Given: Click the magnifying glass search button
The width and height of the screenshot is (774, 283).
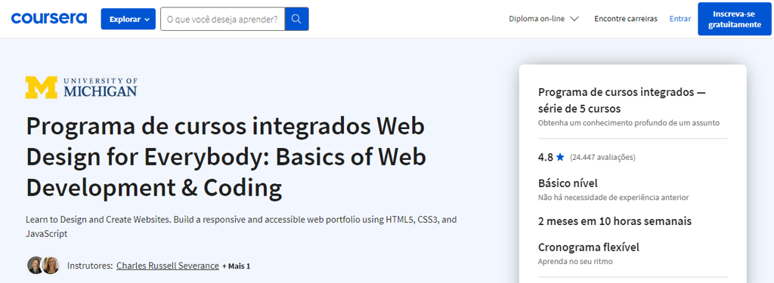Looking at the screenshot, I should (x=296, y=19).
